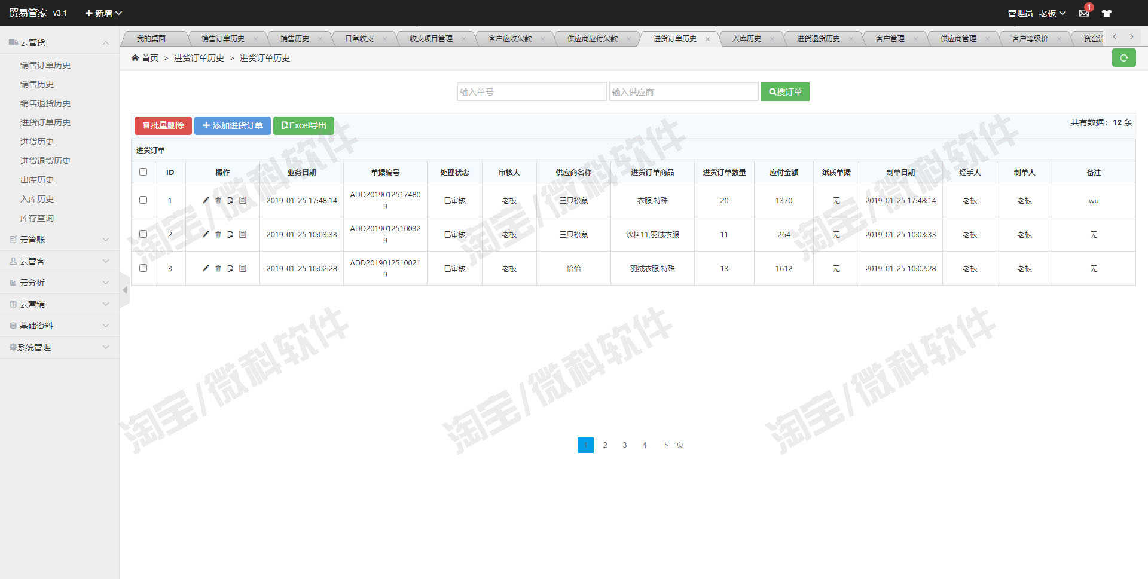This screenshot has height=579, width=1148.
Task: Click the trash delete icon in row 3
Action: pos(218,268)
